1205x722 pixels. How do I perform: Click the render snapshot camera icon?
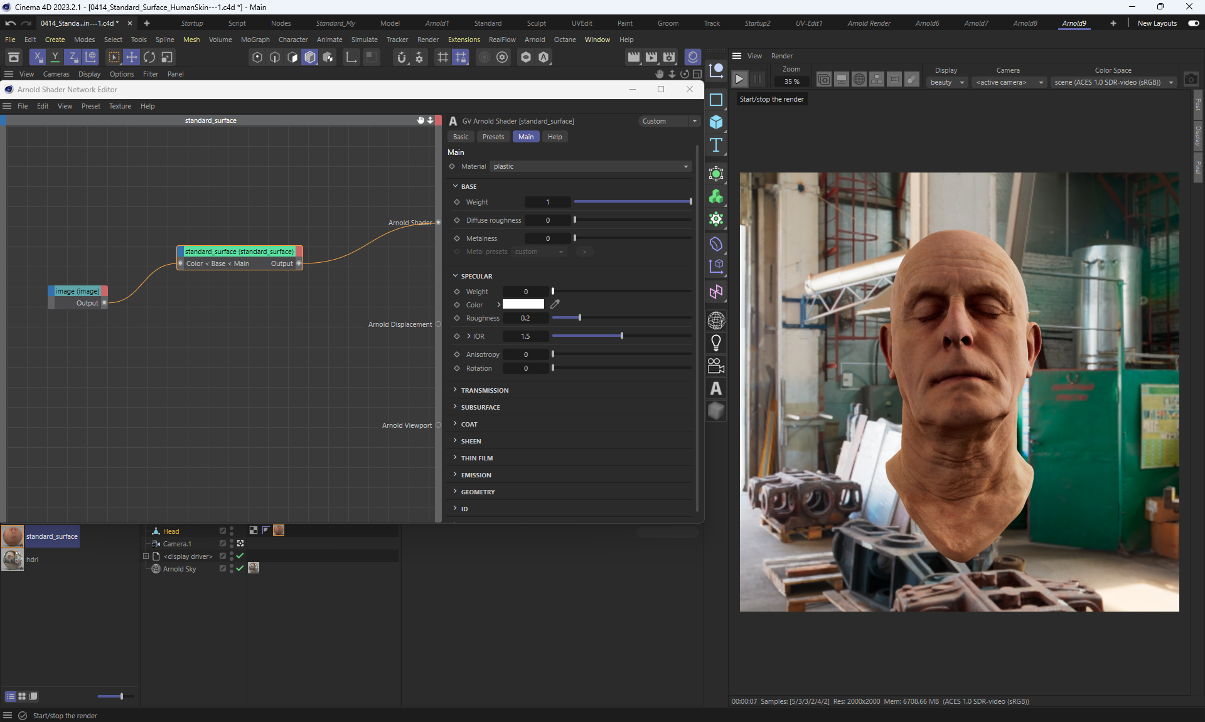pos(1191,80)
